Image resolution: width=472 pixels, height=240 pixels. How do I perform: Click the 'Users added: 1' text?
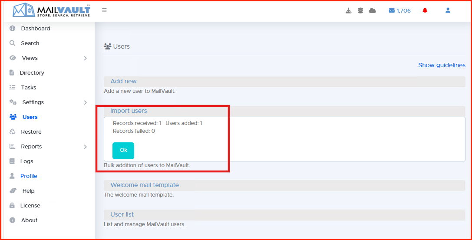coord(184,123)
